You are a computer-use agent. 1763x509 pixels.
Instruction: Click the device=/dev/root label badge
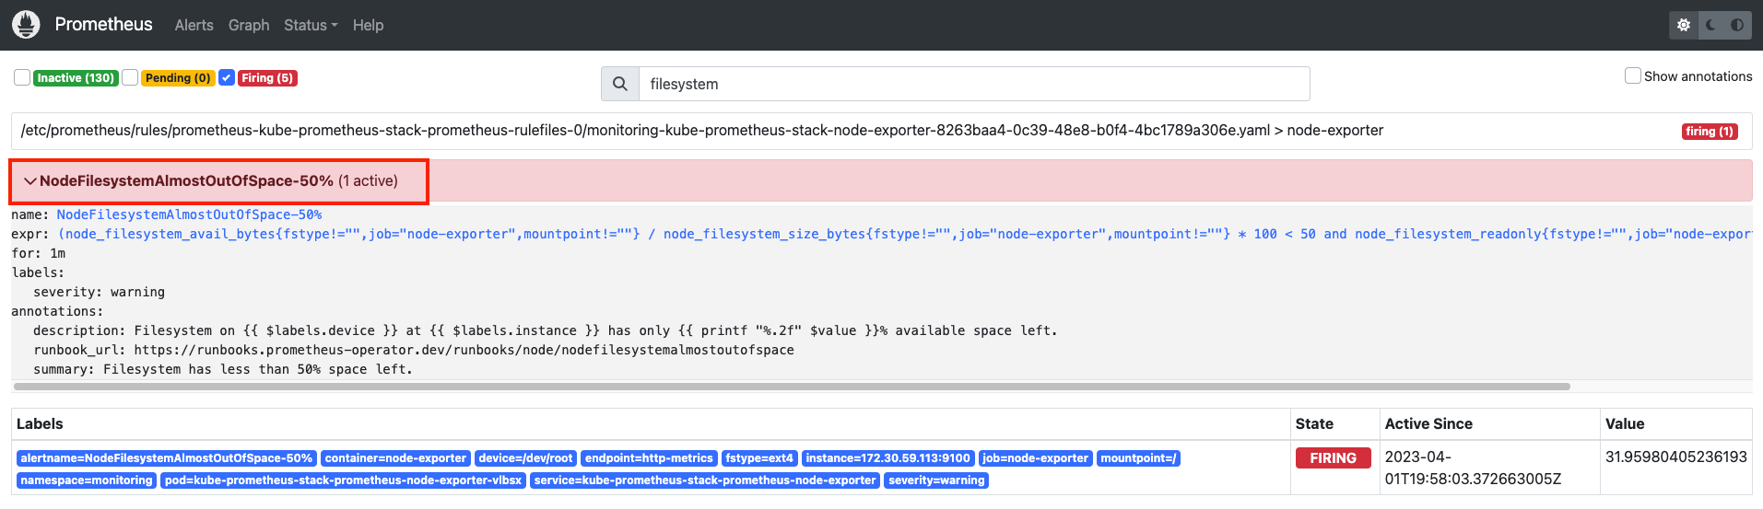pyautogui.click(x=525, y=458)
